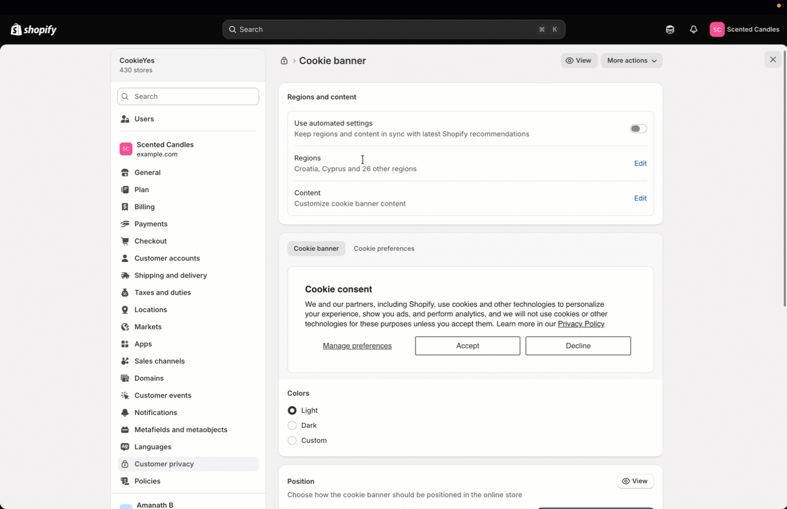The height and width of the screenshot is (509, 787).
Task: Click View button in Position section
Action: [x=635, y=481]
